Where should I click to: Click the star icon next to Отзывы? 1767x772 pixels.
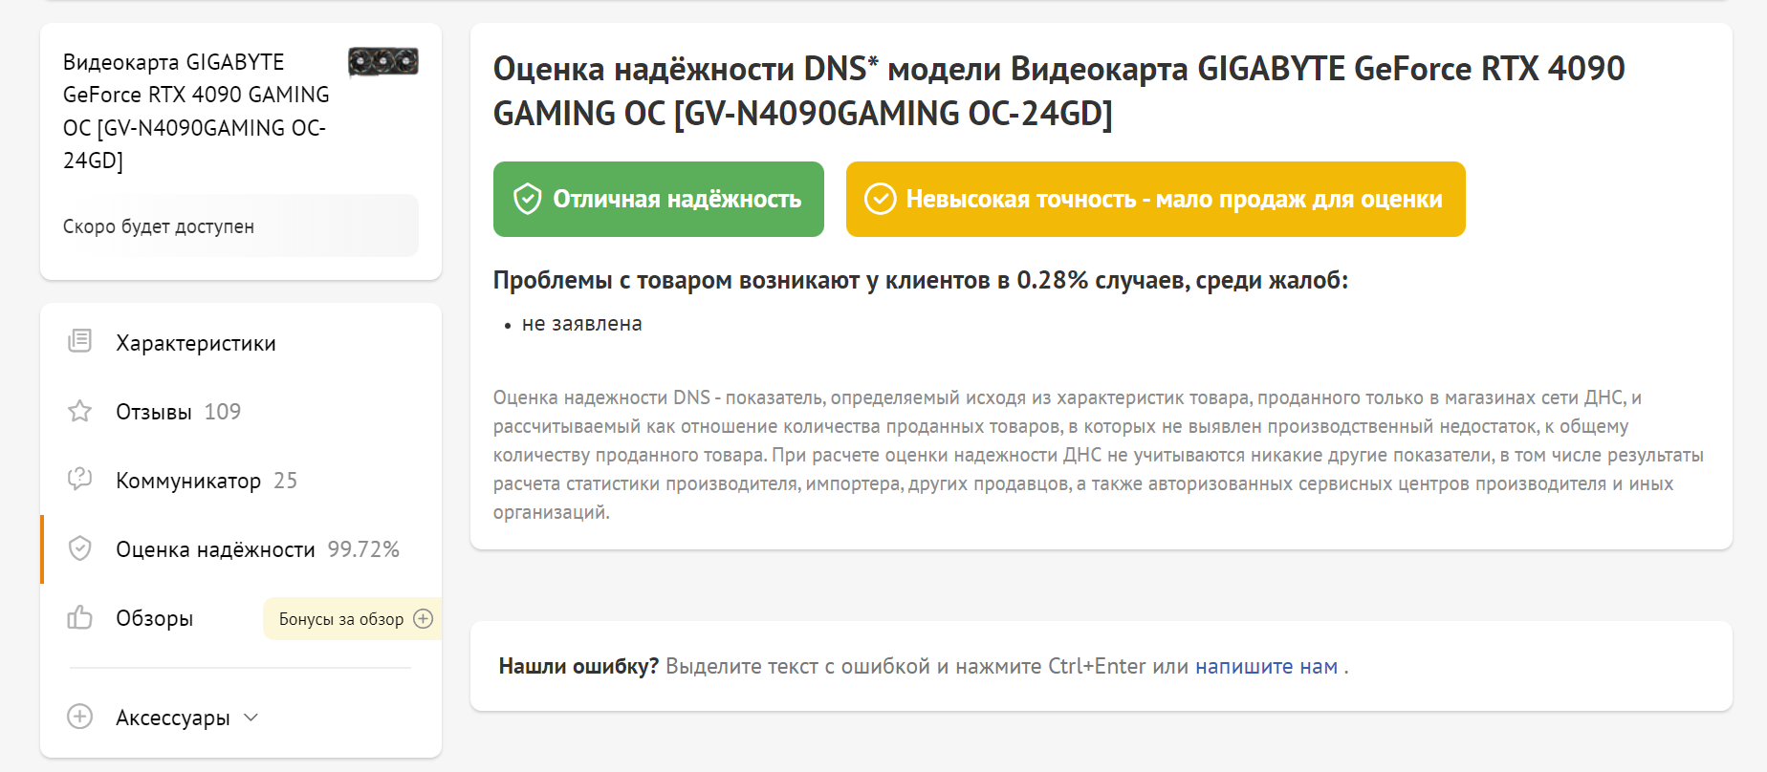80,411
